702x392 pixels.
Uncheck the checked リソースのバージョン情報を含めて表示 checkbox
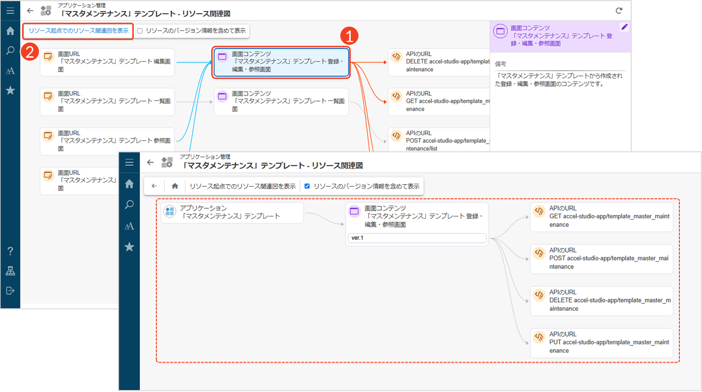pyautogui.click(x=307, y=186)
